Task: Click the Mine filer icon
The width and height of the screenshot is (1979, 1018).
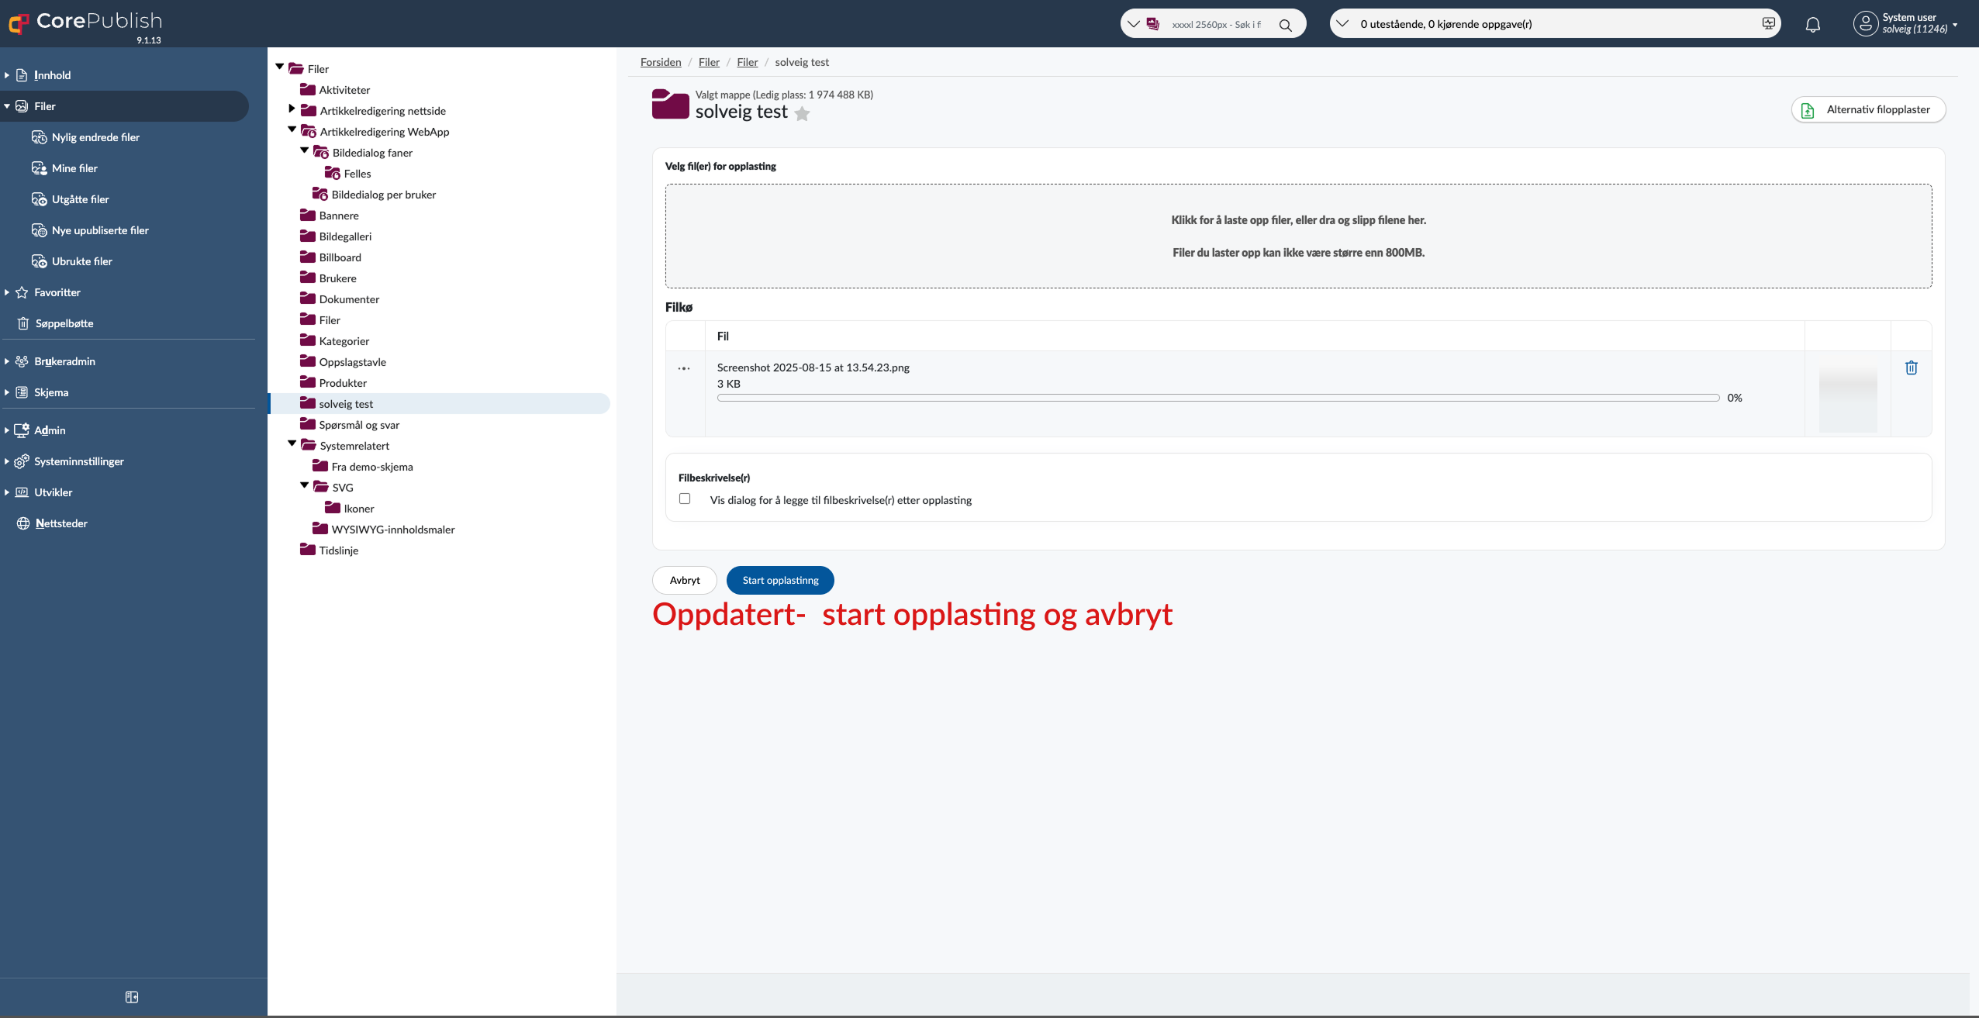Action: pyautogui.click(x=39, y=168)
